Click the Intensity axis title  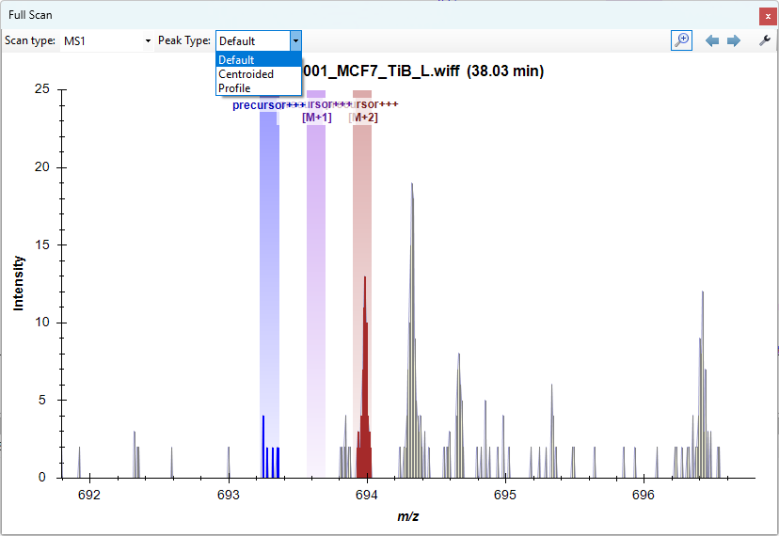tap(19, 283)
